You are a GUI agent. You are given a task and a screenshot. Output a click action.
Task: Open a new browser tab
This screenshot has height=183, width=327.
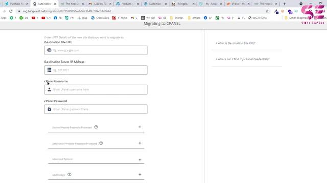284,4
